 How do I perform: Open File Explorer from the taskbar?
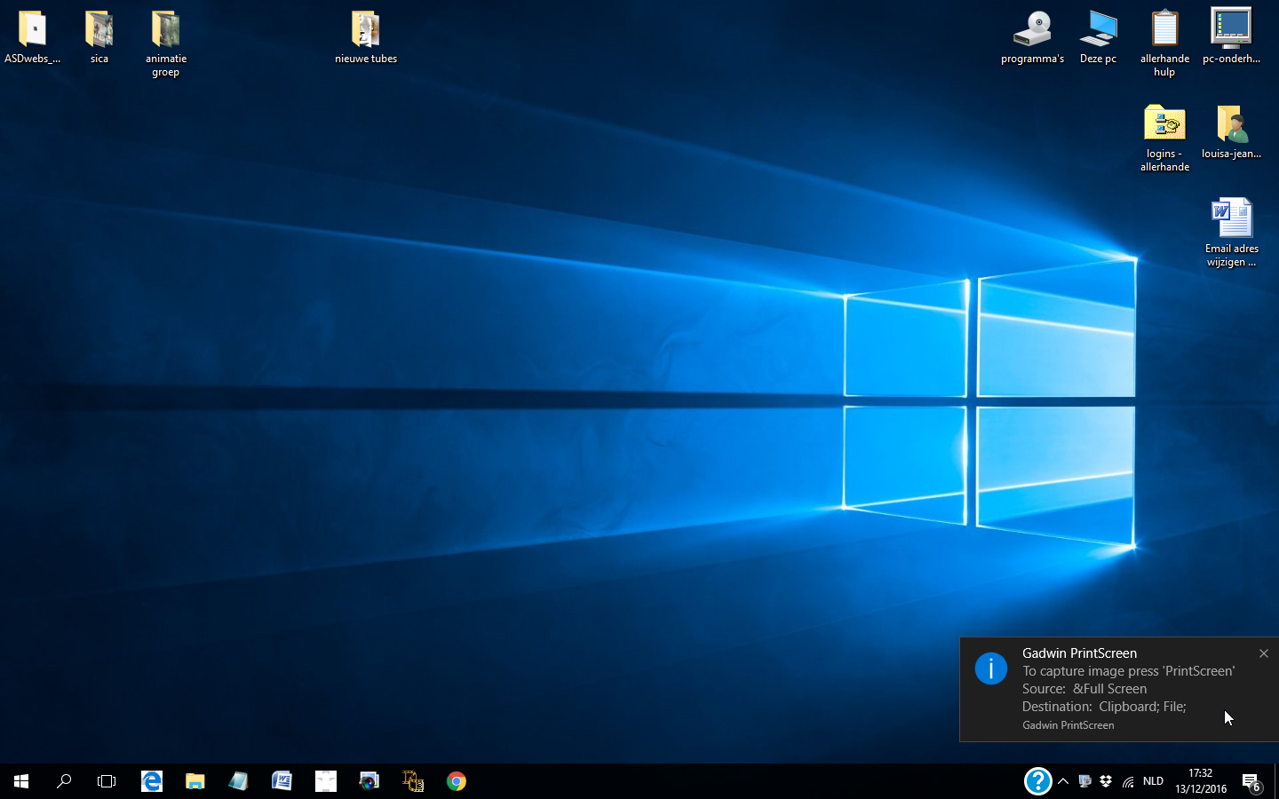point(195,781)
